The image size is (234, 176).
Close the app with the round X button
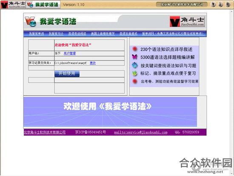228,5
